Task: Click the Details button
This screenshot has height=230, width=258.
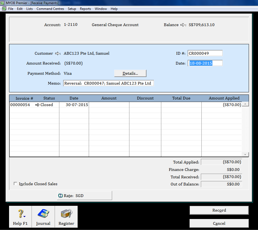Action: [130, 73]
